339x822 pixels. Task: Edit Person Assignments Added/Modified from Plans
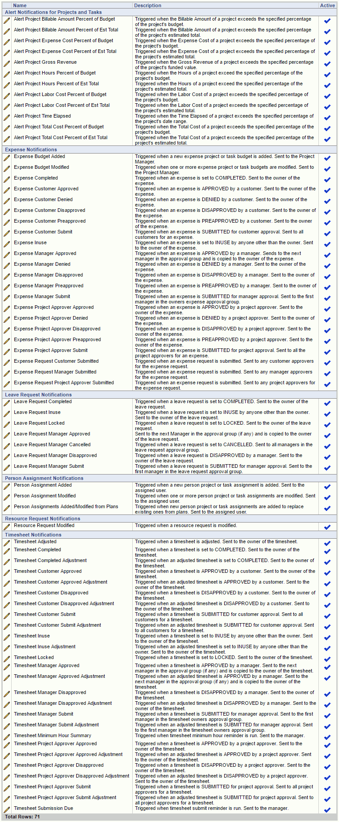(x=7, y=508)
